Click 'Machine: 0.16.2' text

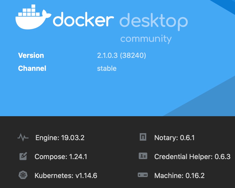pos(179,176)
